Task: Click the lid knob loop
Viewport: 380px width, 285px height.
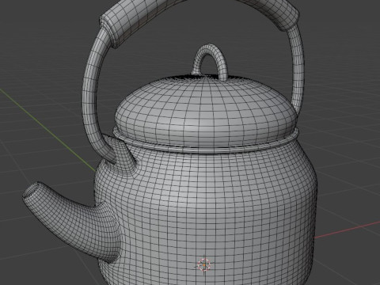Action: [x=209, y=63]
